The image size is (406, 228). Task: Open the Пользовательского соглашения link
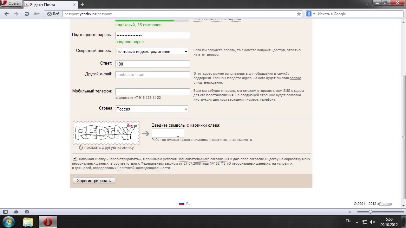(203, 159)
